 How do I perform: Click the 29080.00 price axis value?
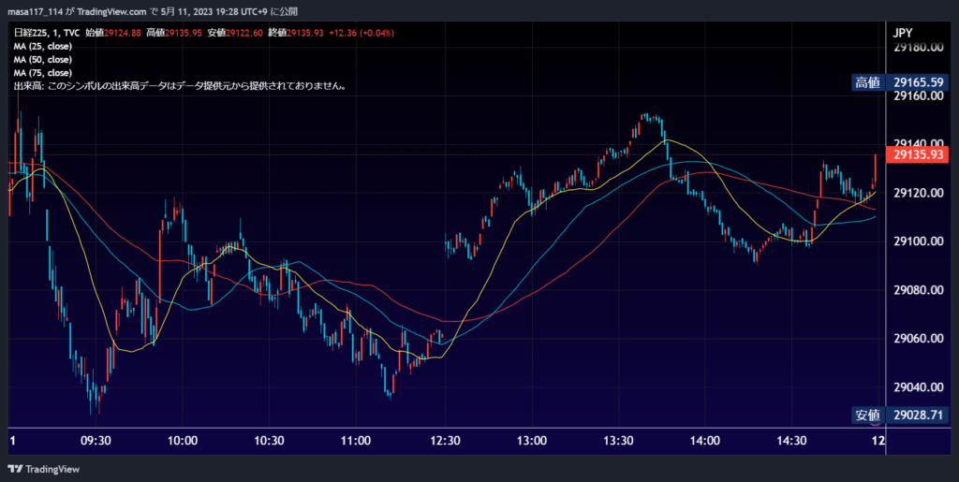(917, 290)
